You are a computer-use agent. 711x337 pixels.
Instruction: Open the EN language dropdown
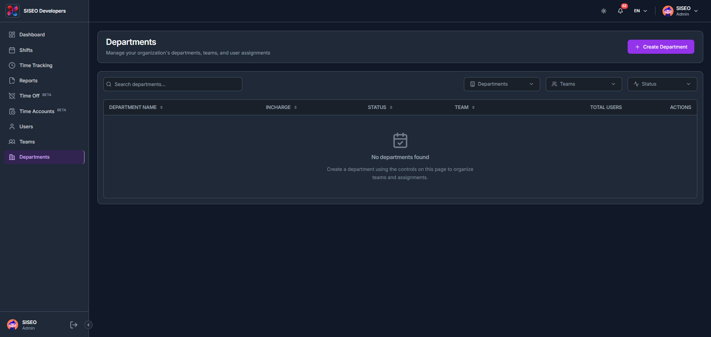641,11
